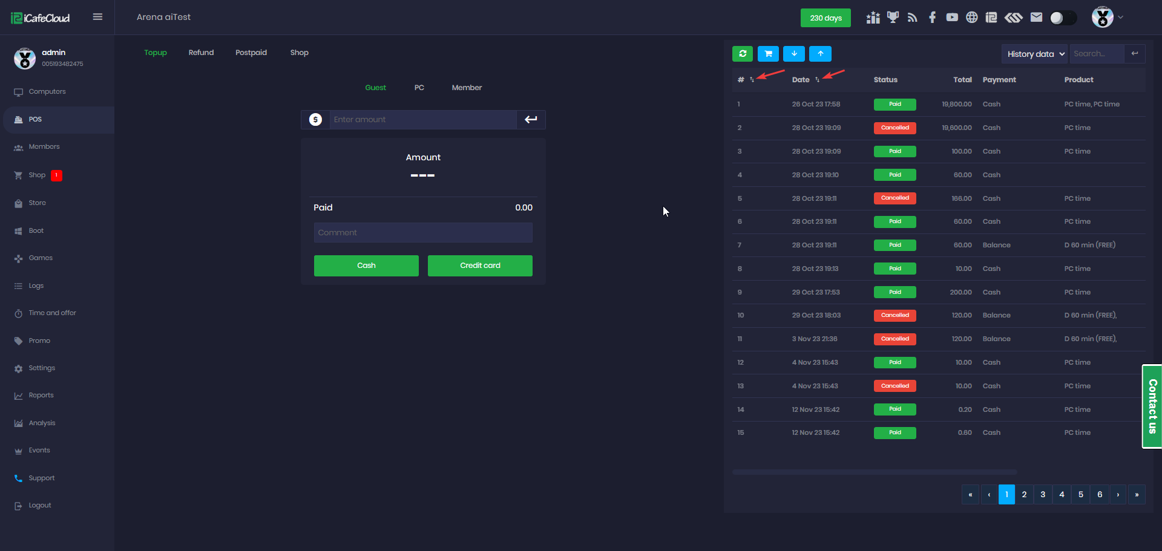
Task: Select the Member customer tab
Action: [467, 88]
